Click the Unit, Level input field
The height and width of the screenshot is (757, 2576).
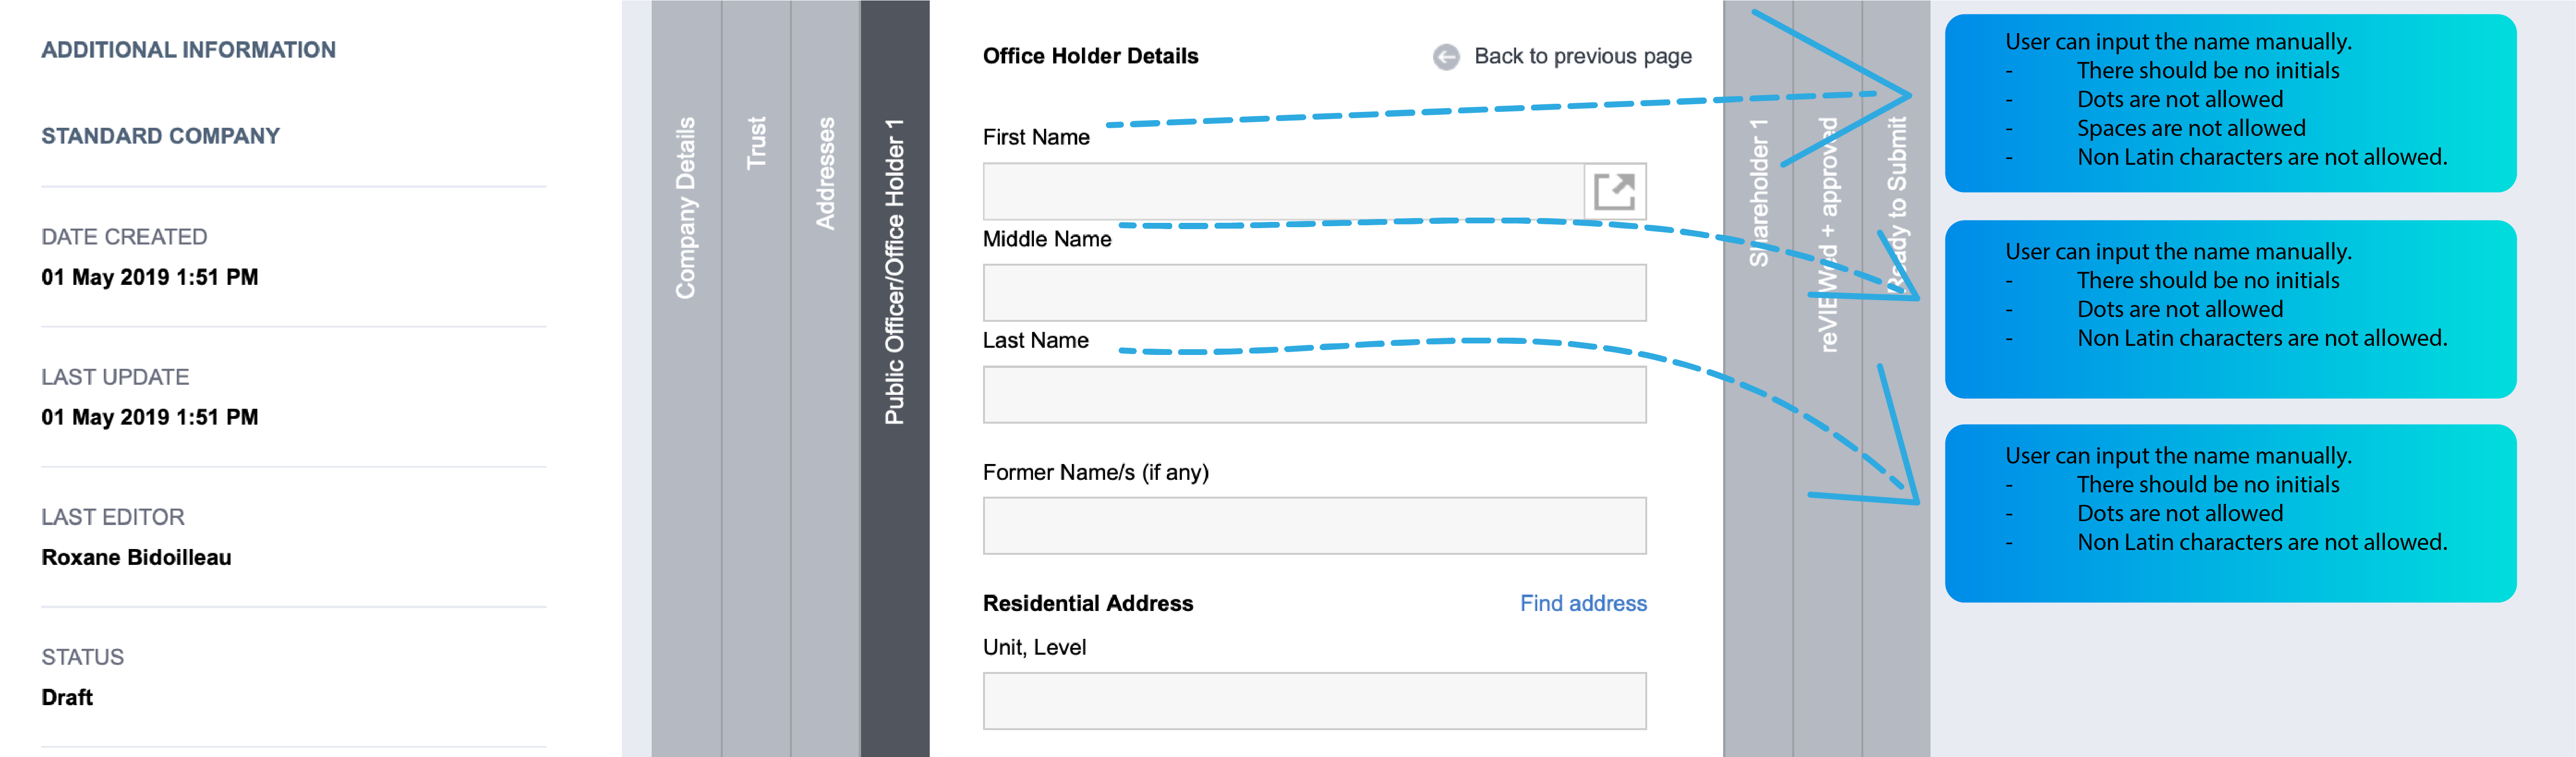[x=1313, y=700]
